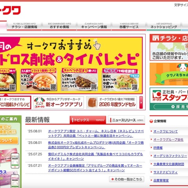Open IR情報 link
The image size is (188, 188).
(x=158, y=148)
